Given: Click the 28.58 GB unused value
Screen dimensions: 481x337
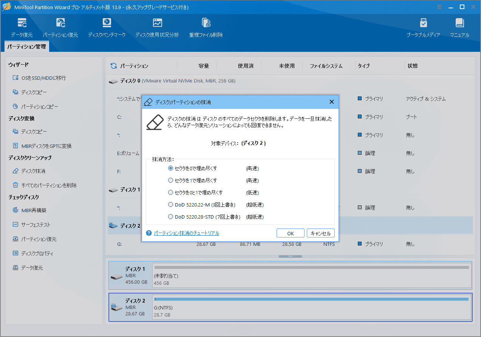Looking at the screenshot, I should 292,244.
